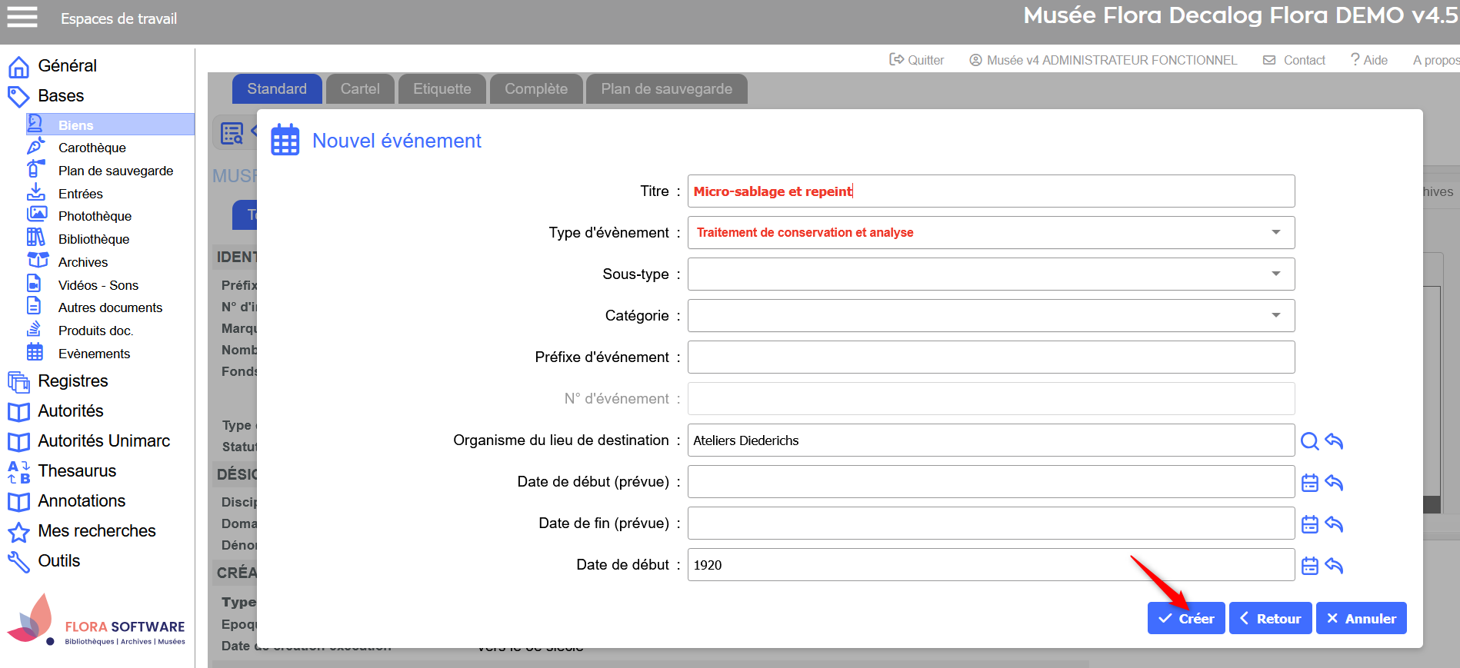Viewport: 1460px width, 668px height.
Task: Reset the Date de début field with arrow icon
Action: (x=1335, y=566)
